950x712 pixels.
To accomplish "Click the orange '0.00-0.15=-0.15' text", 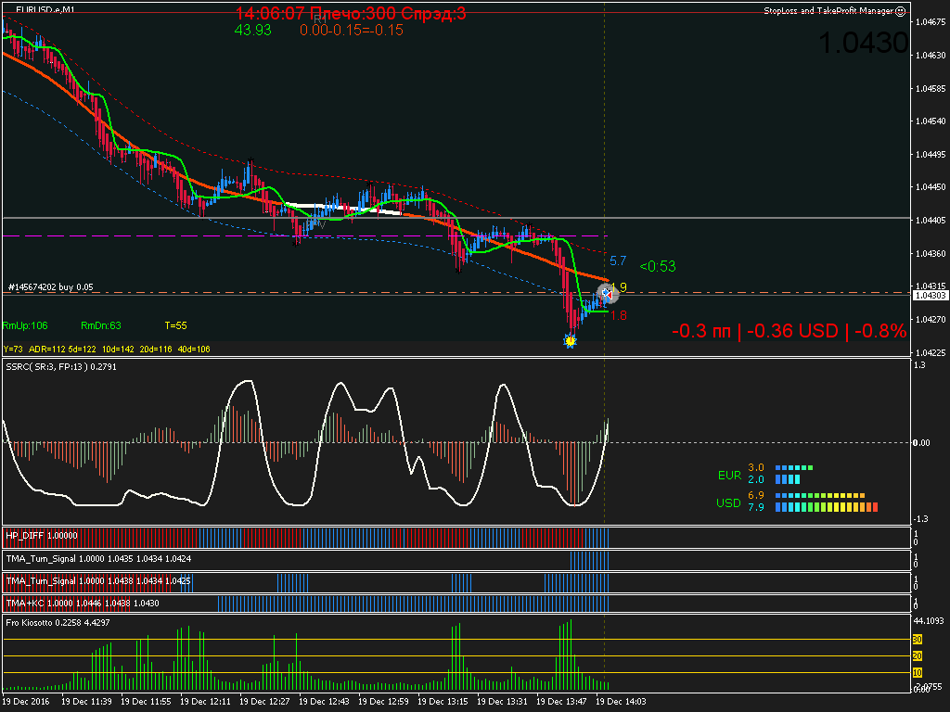I will coord(352,31).
